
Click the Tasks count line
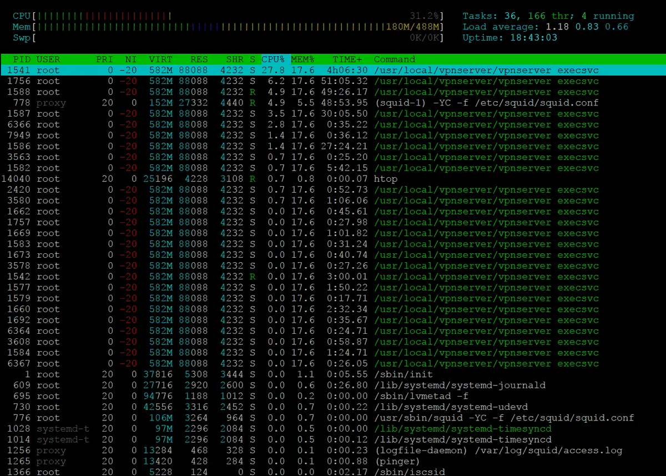click(x=548, y=16)
